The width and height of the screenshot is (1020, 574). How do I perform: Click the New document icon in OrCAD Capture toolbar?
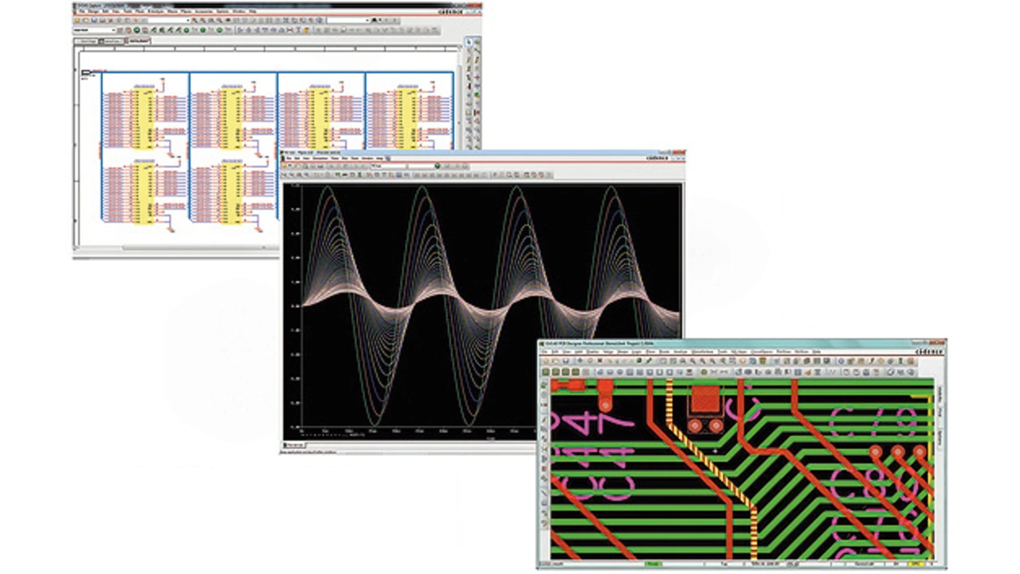tap(77, 20)
